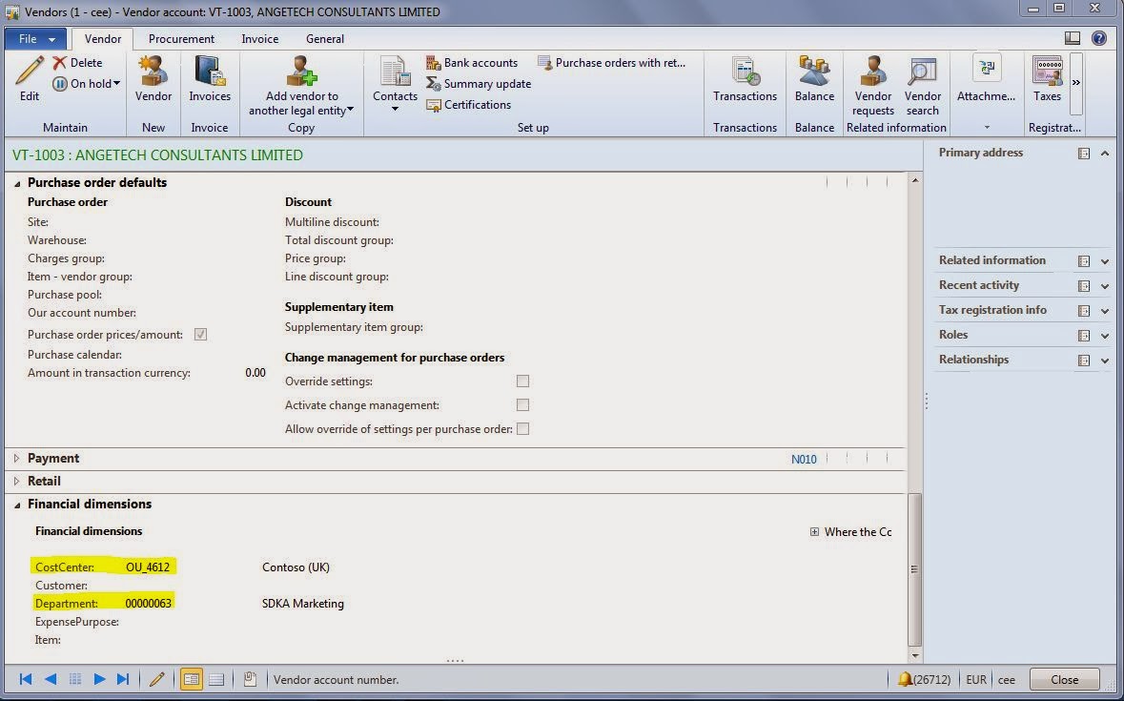Click the notifications bell showing 26712
The image size is (1124, 701).
point(903,679)
